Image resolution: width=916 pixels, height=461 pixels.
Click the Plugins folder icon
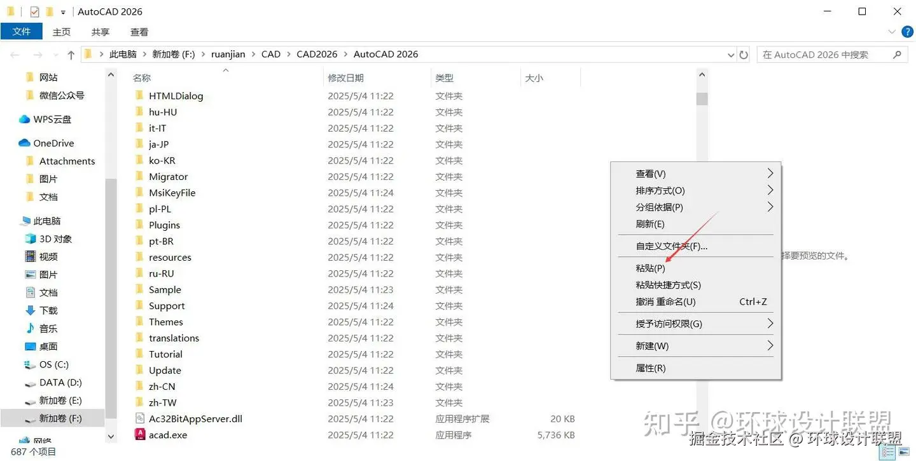(x=140, y=225)
